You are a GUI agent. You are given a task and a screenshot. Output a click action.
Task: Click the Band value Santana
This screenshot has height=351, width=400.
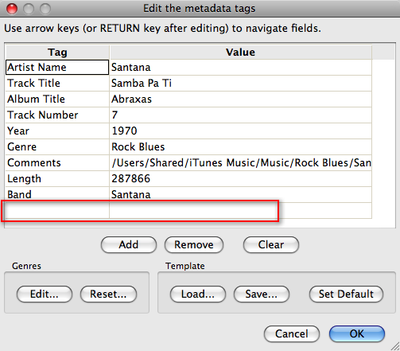(x=241, y=194)
